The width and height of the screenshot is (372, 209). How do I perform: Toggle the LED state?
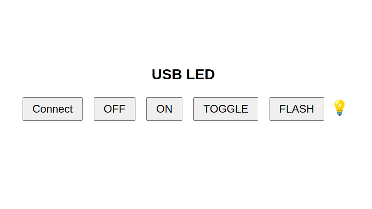click(x=226, y=109)
